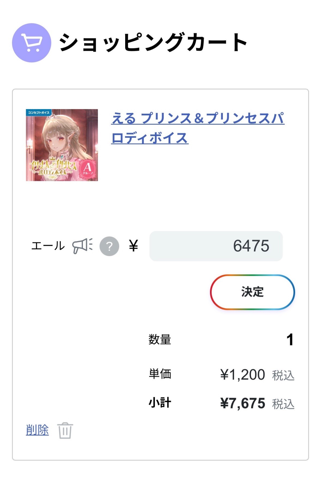321x498 pixels.
Task: Focus the エール amount field showing 6475
Action: coord(216,246)
